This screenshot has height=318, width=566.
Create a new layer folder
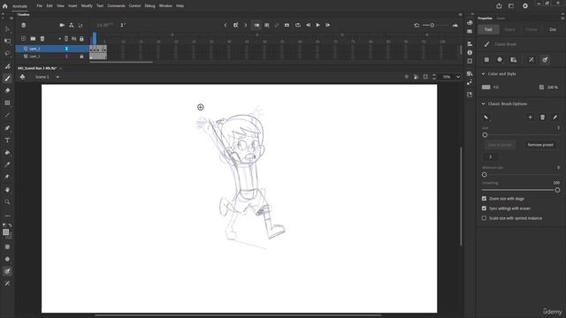pyautogui.click(x=33, y=39)
